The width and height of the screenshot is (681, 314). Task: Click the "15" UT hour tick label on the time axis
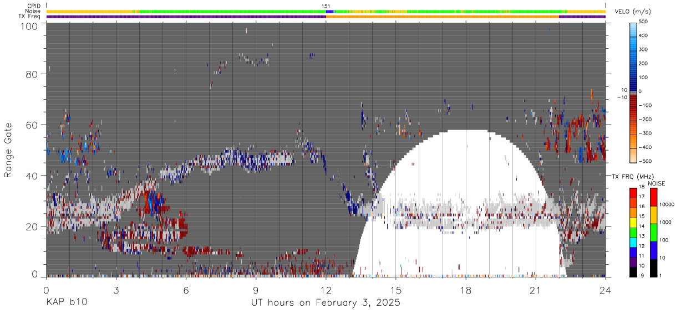[396, 290]
